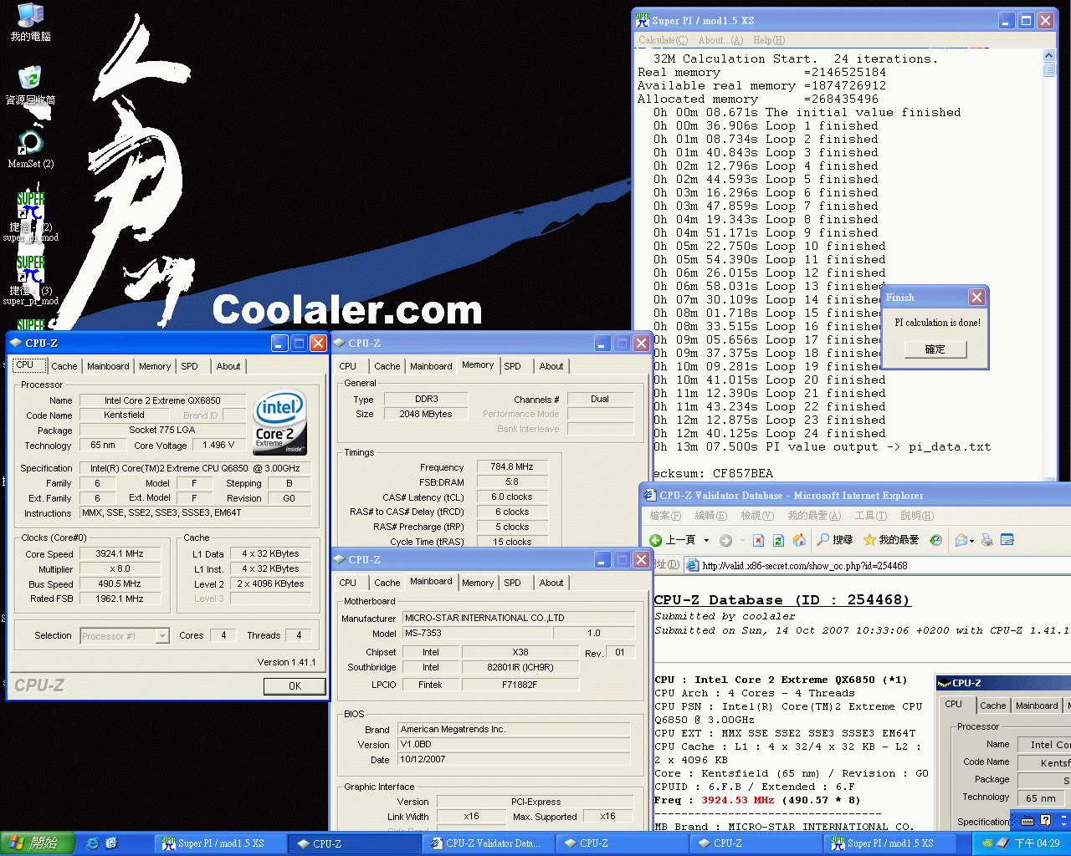The height and width of the screenshot is (856, 1071).
Task: Click the IE Edit page icon
Action: point(1007,540)
